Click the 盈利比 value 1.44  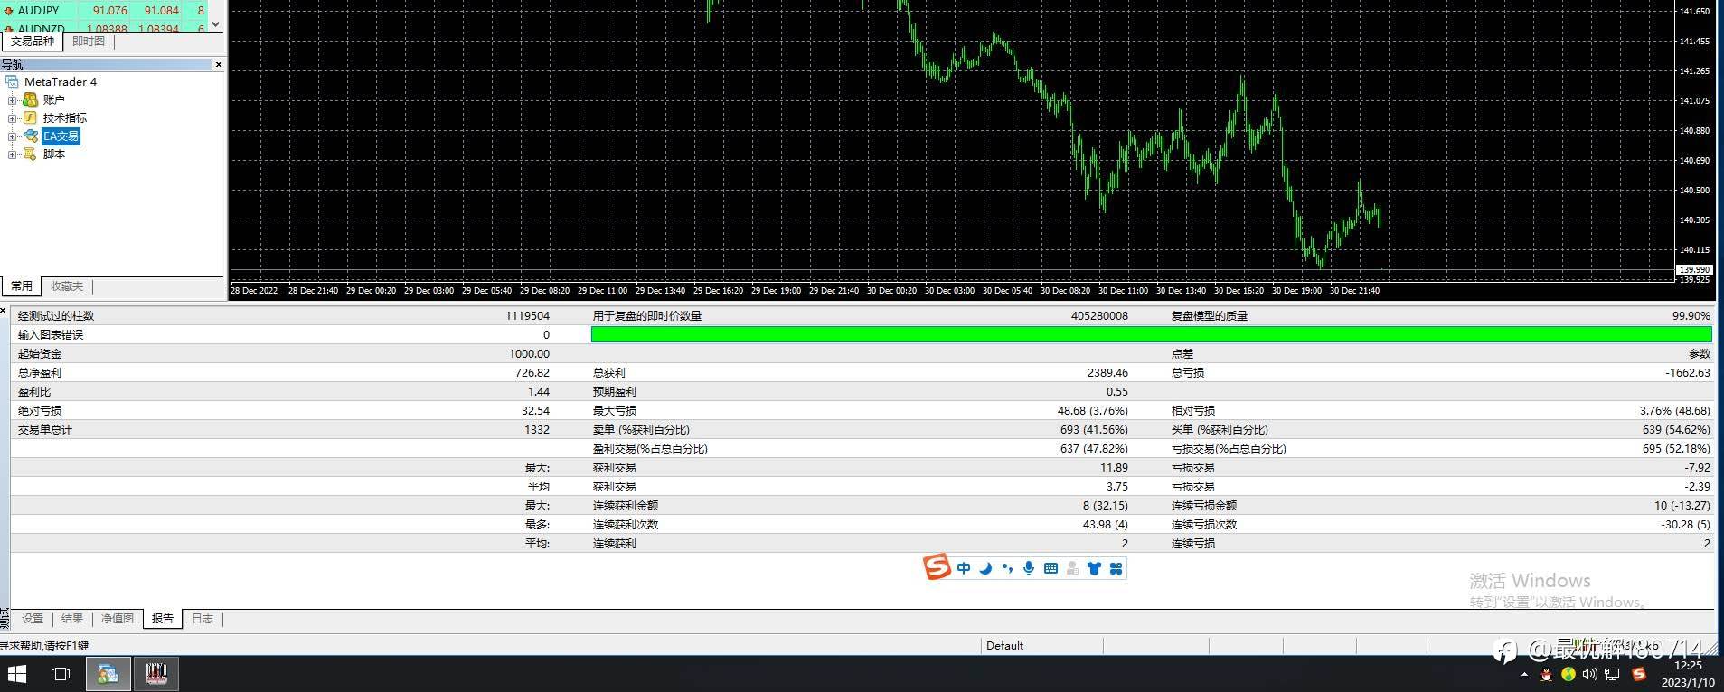tap(539, 392)
